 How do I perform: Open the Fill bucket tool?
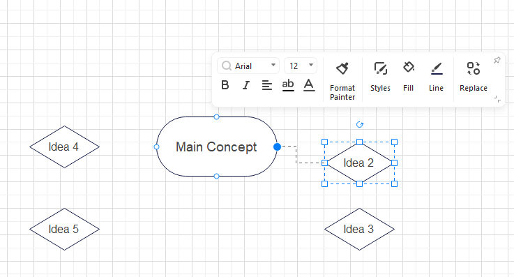click(x=409, y=77)
